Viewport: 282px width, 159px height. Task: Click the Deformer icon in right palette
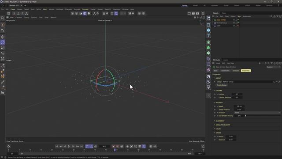(x=208, y=59)
